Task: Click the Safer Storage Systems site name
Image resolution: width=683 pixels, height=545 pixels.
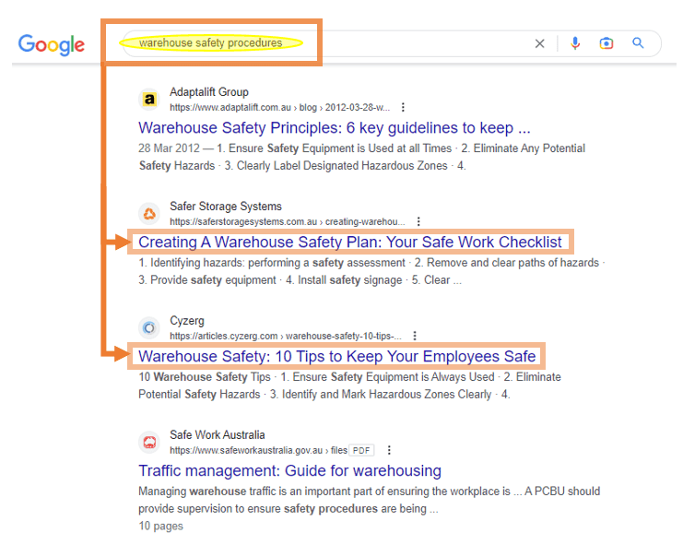Action: click(226, 206)
